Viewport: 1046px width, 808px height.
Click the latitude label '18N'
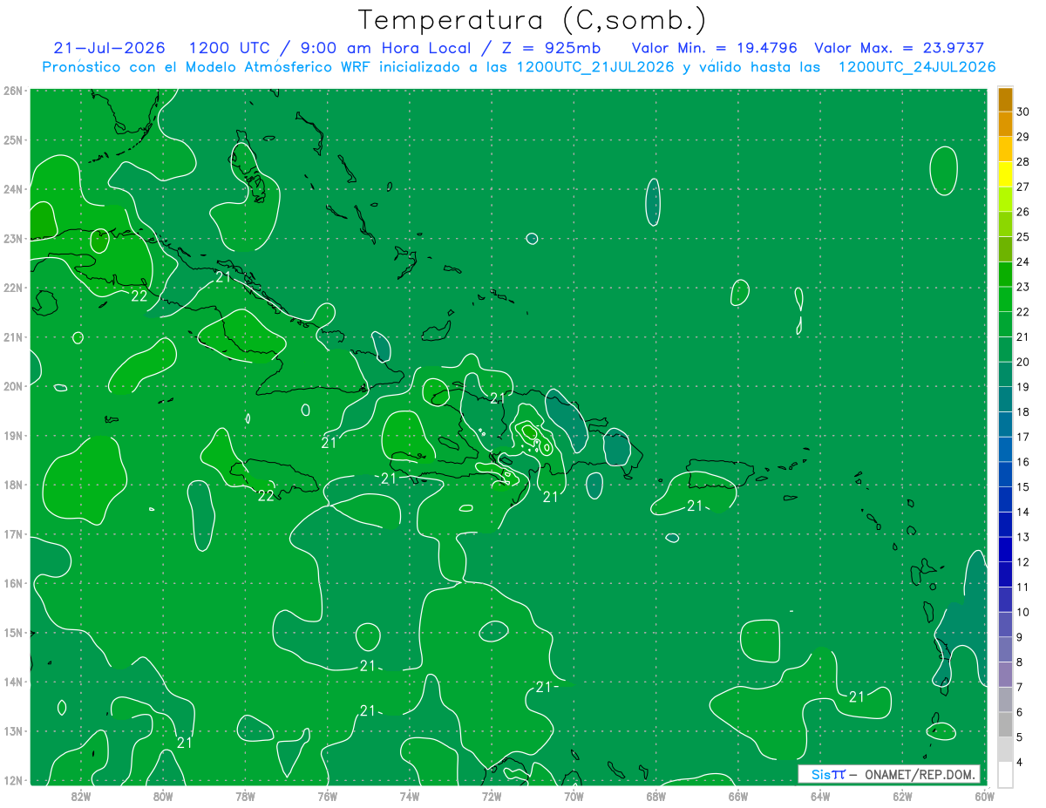13,485
